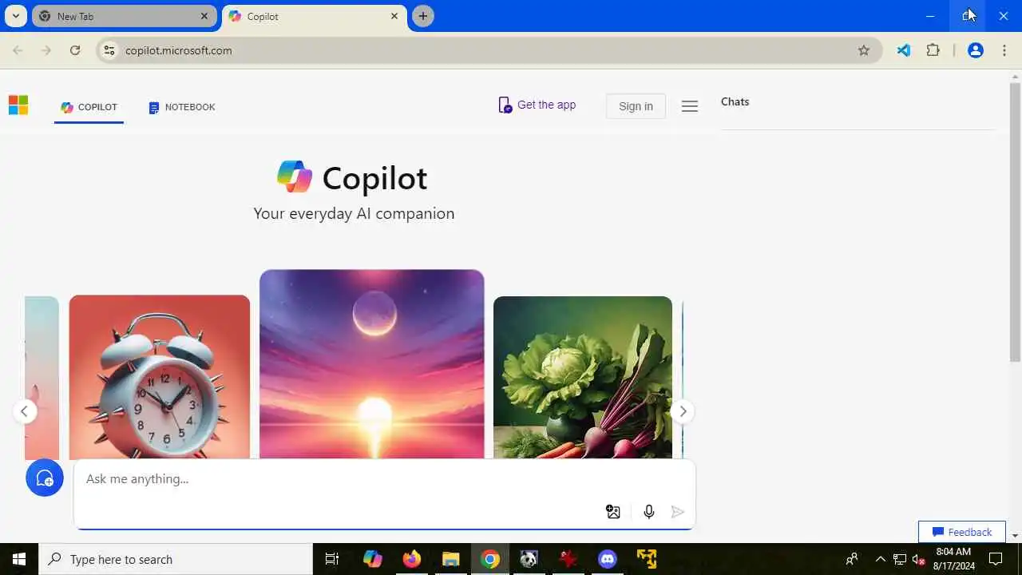Click the Chats heading
Viewport: 1022px width, 575px height.
click(735, 101)
